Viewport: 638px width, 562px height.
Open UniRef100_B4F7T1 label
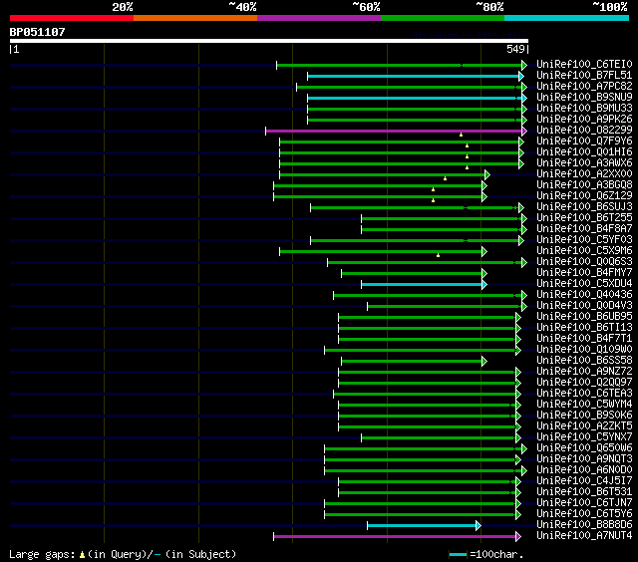point(584,339)
